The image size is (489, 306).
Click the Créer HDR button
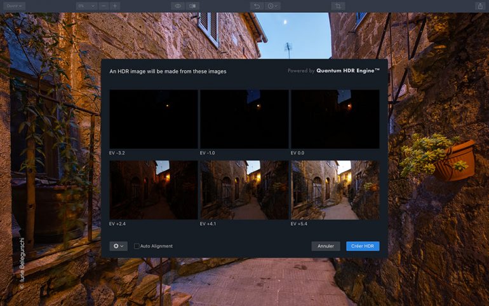click(363, 246)
